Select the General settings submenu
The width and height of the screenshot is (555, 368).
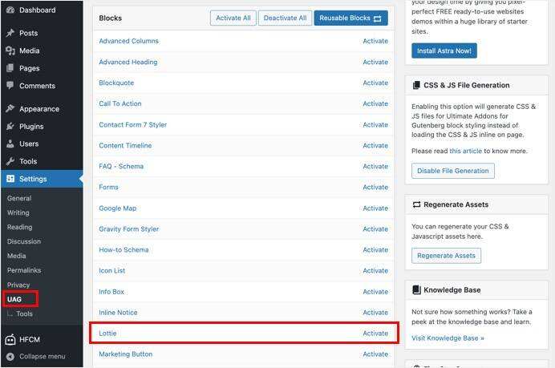pyautogui.click(x=19, y=199)
